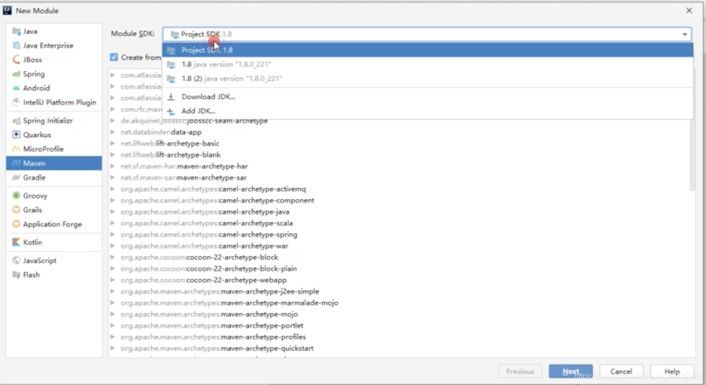Image resolution: width=706 pixels, height=385 pixels.
Task: Click the Application Forge icon
Action: [x=16, y=224]
